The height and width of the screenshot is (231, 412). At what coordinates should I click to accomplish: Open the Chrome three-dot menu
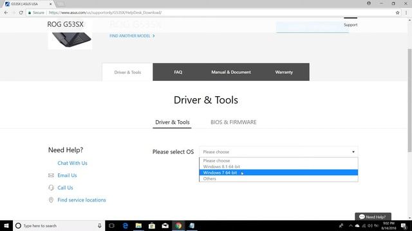coord(406,13)
